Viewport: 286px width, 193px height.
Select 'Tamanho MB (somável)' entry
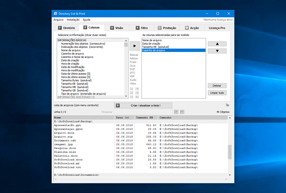(75, 87)
